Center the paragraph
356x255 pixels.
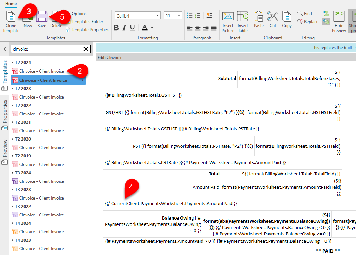point(198,27)
